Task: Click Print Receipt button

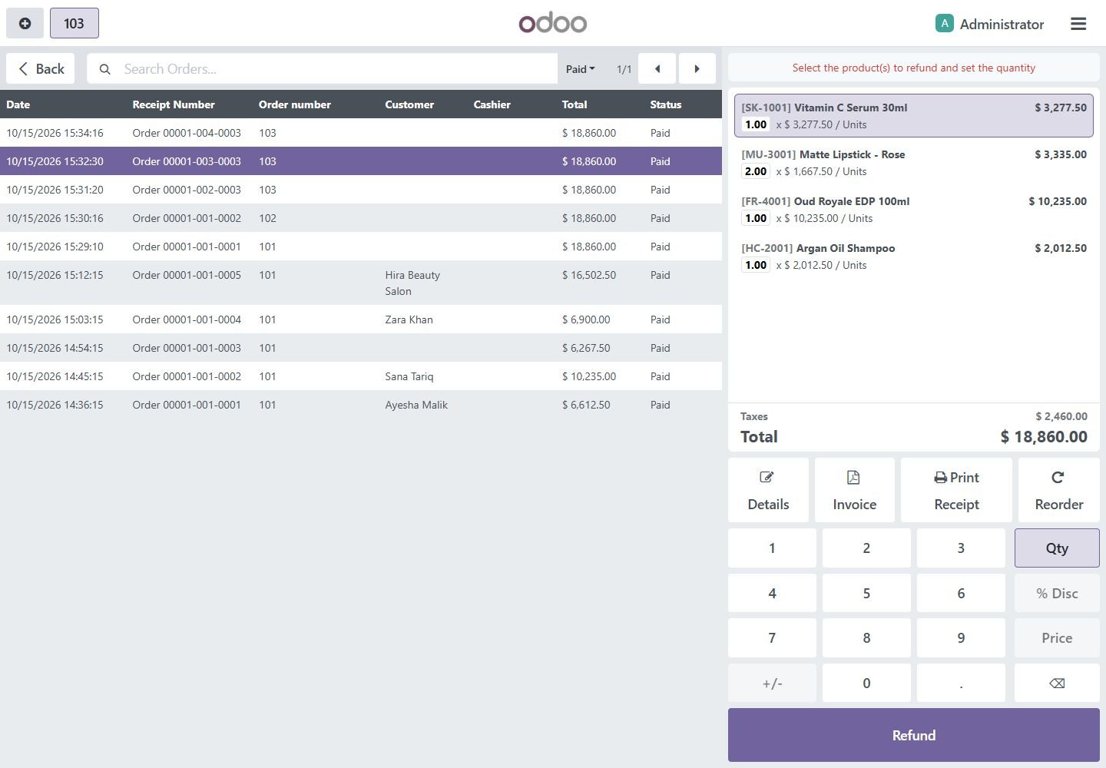Action: [x=956, y=490]
